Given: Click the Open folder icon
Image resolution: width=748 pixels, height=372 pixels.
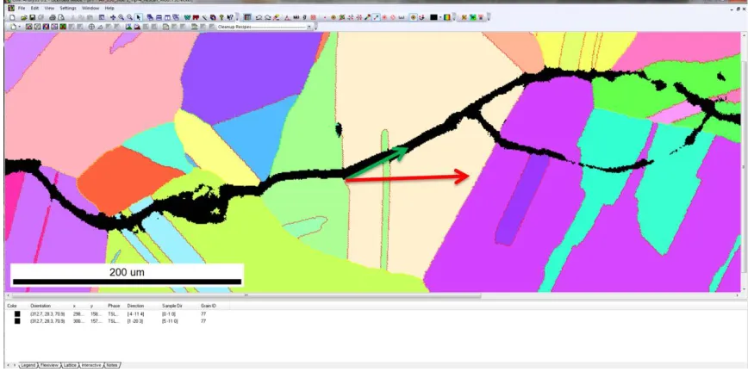Looking at the screenshot, I should pyautogui.click(x=24, y=17).
